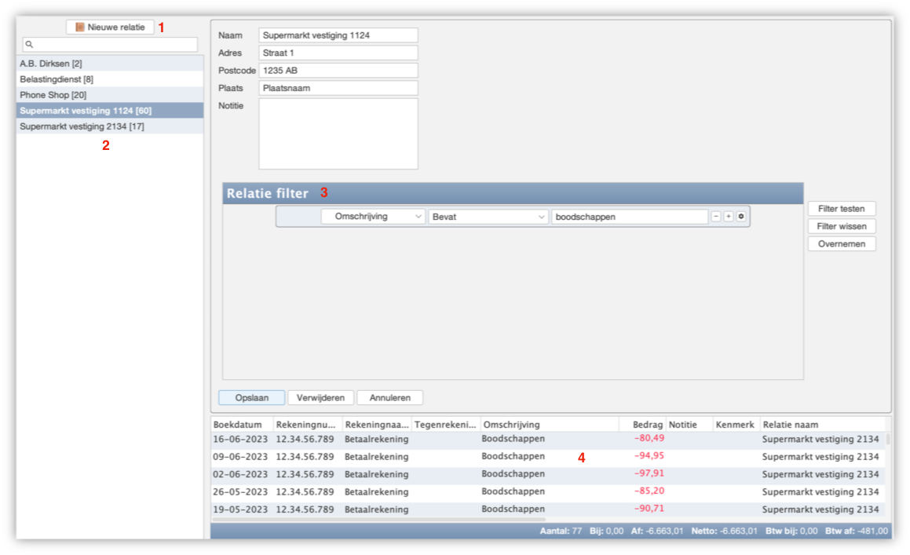Click the Filter testen button
Screen dimensions: 910x555
point(841,209)
